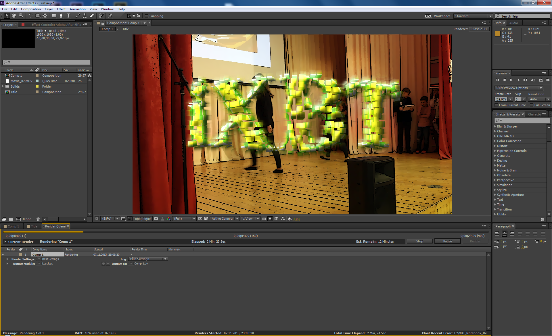Enable the Snapping checkbox
Image resolution: width=552 pixels, height=336 pixels.
(x=147, y=16)
